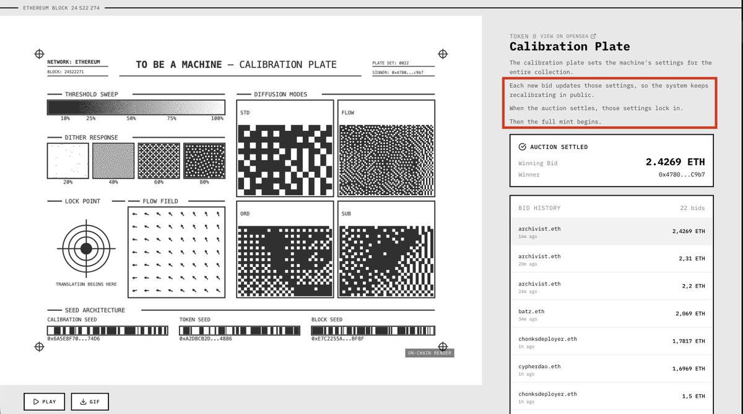743x414 pixels.
Task: Select the archivist.eth 2,31 ETH bid row
Action: coord(611,260)
